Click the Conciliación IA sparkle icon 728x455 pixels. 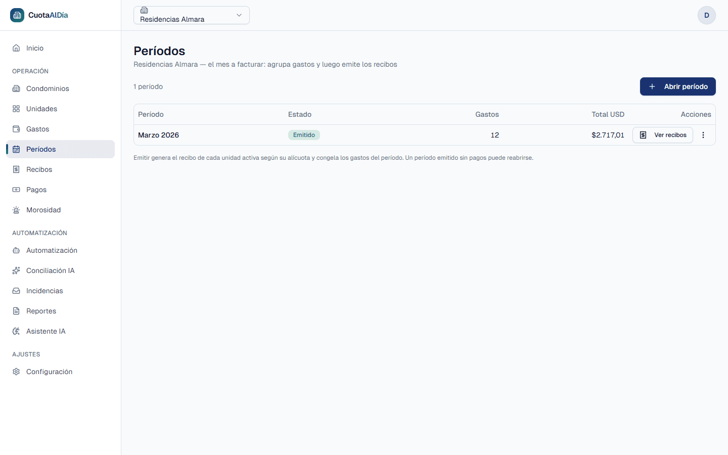tap(16, 270)
